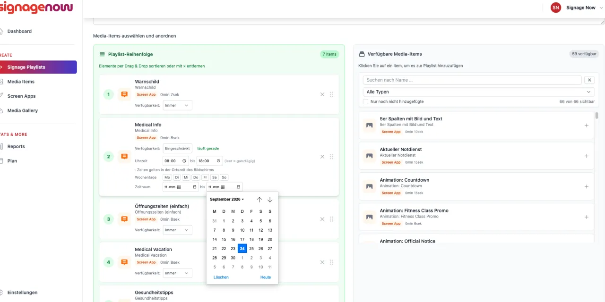Grab the drag handle of Medical Info
Viewport: 605px width, 302px height.
tap(331, 157)
